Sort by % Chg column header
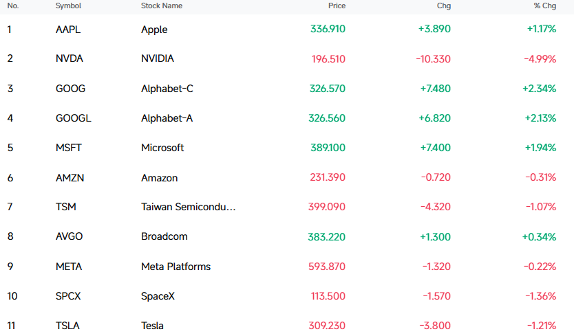Screen dimensions: 574x336 point(544,6)
